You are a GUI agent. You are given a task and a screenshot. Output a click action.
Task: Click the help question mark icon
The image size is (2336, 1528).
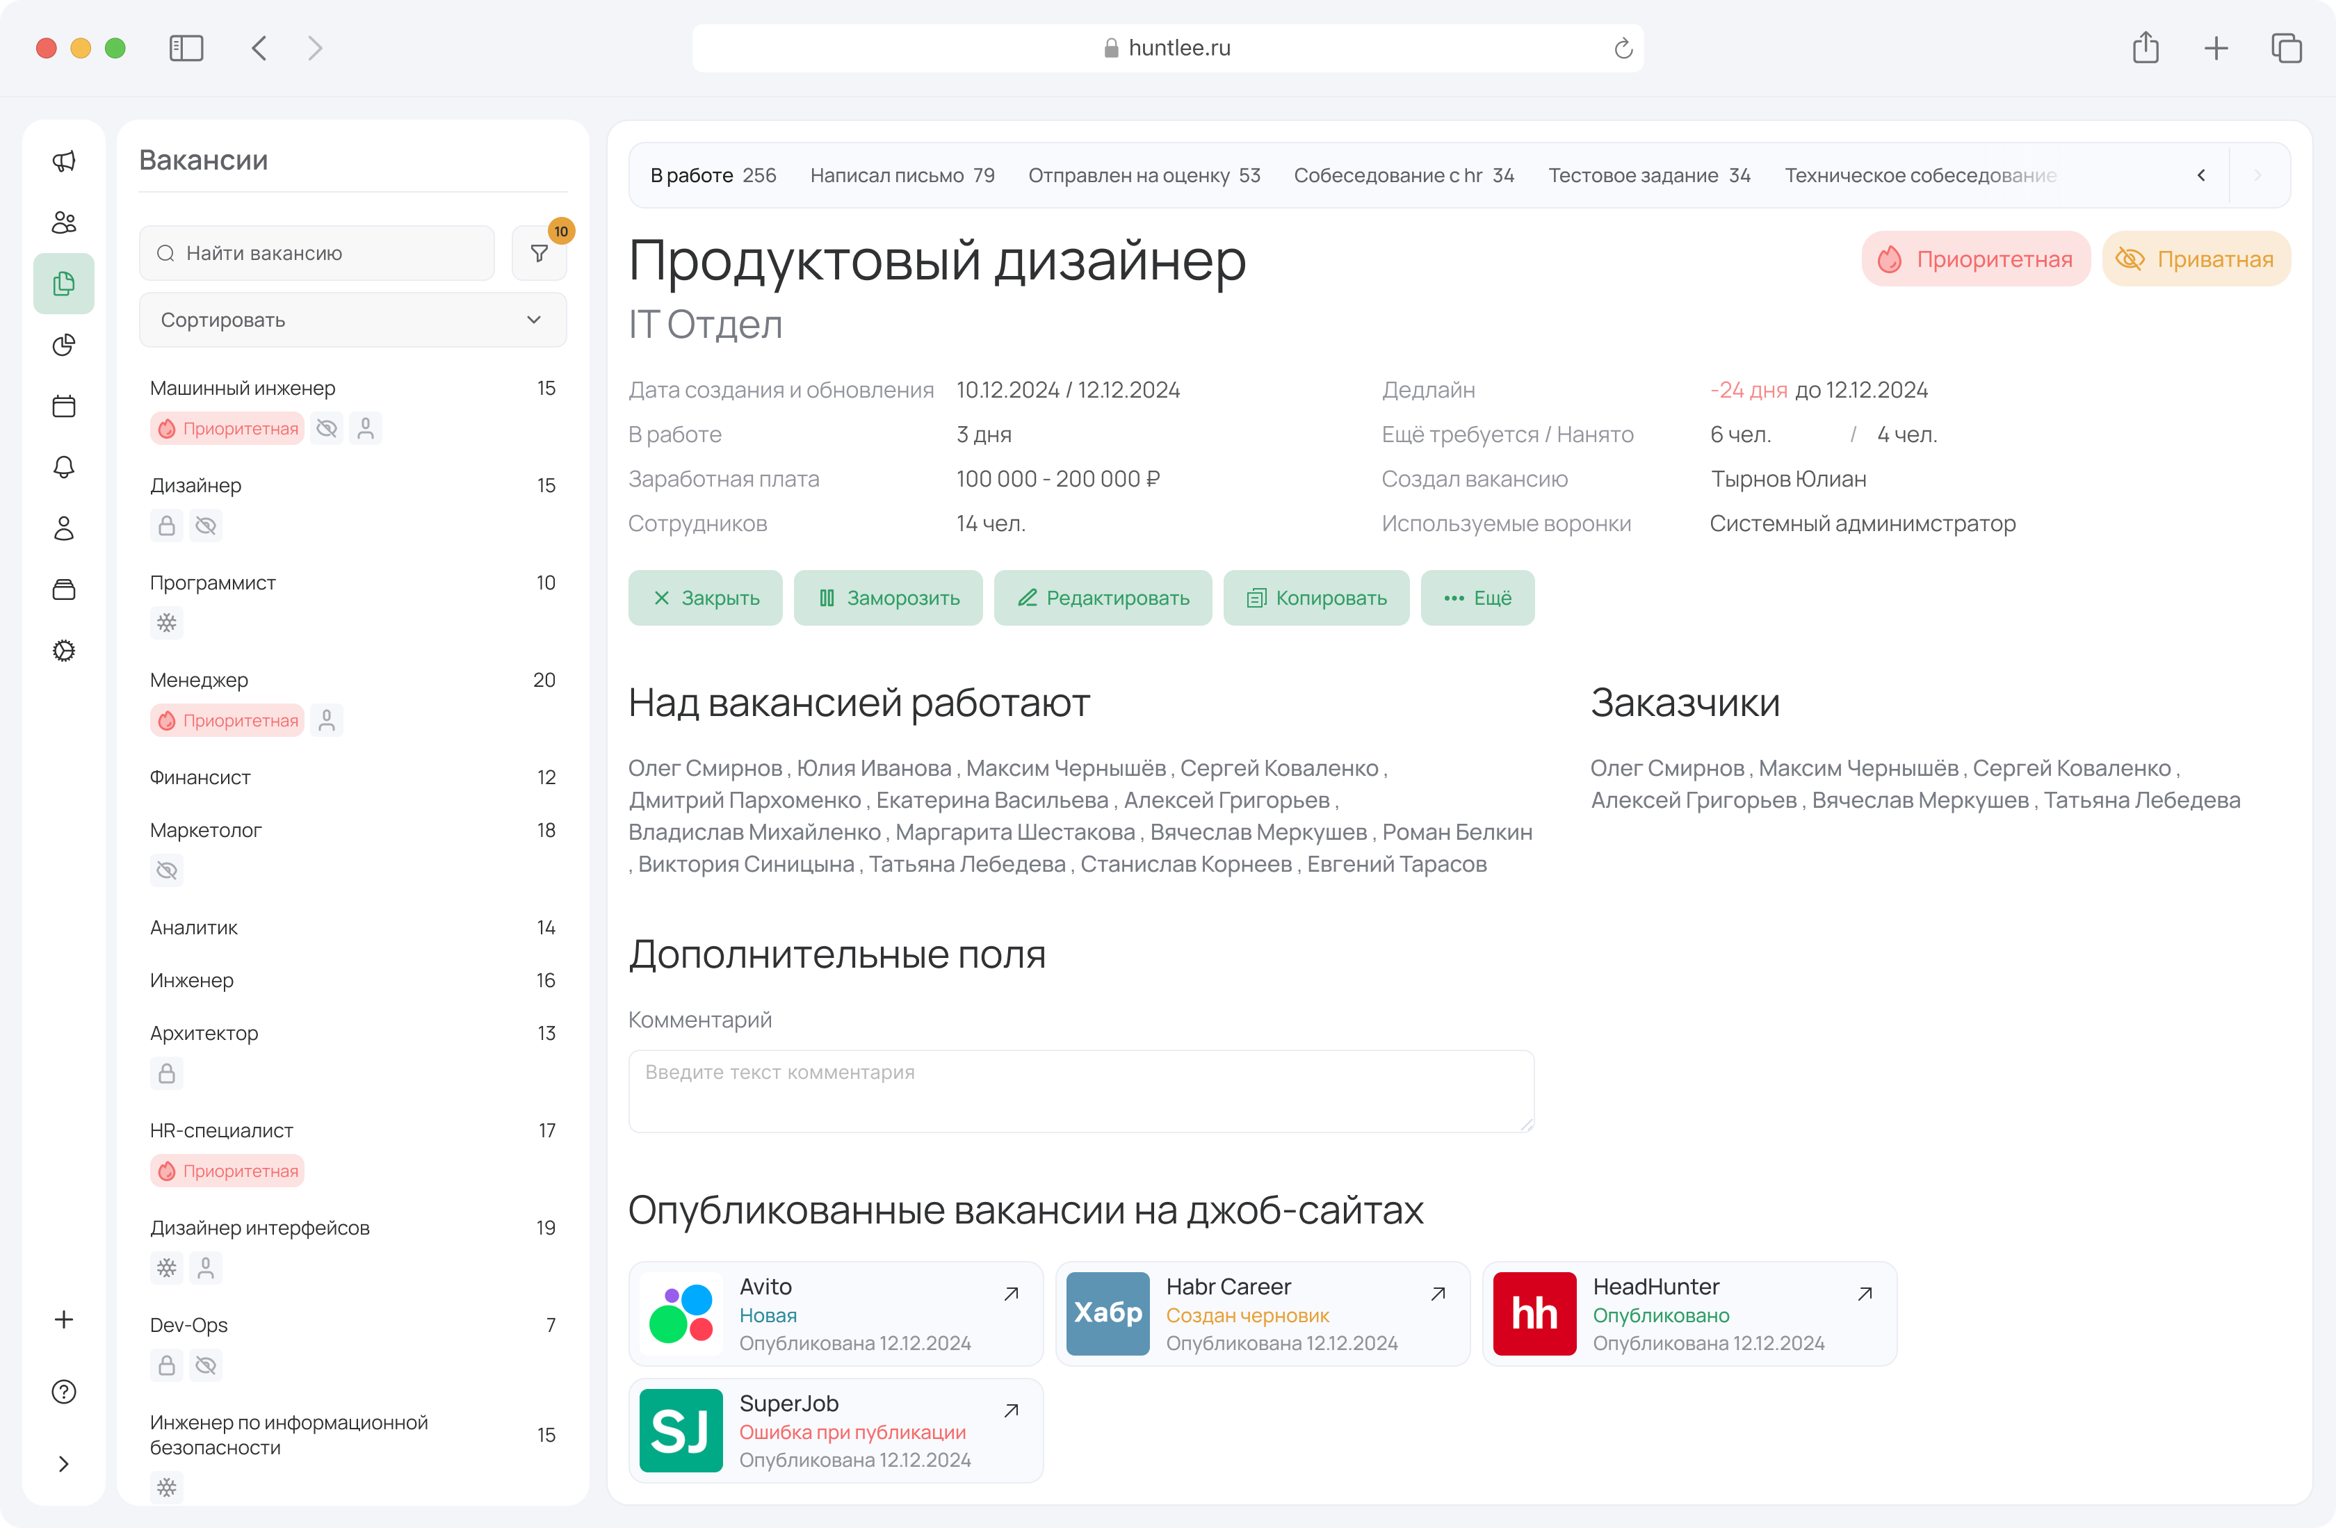64,1392
